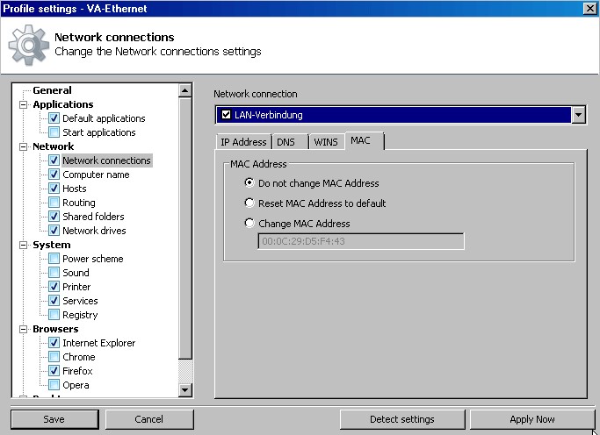
Task: Select the Applications category label
Action: 63,104
